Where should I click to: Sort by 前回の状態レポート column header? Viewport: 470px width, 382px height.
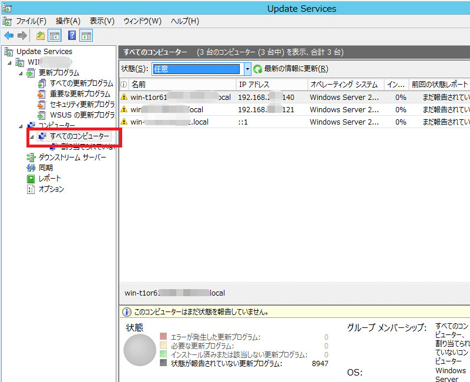439,85
